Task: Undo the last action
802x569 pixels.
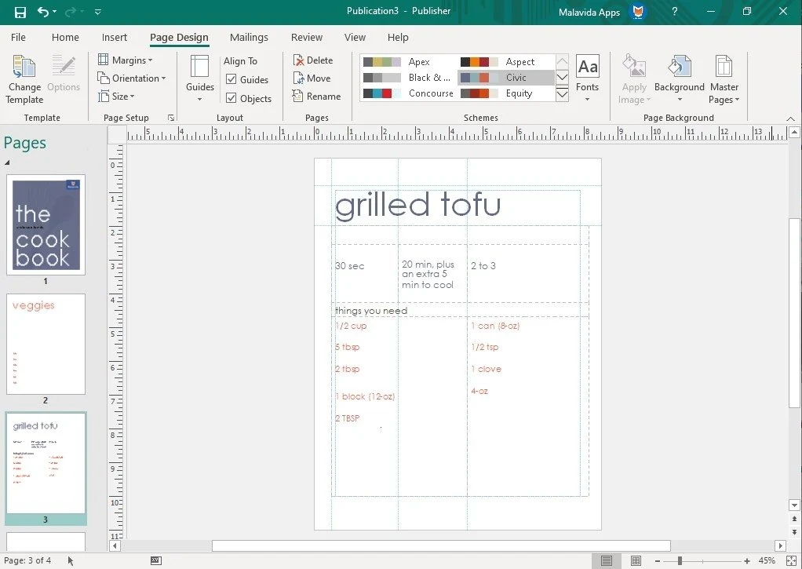Action: (x=43, y=12)
